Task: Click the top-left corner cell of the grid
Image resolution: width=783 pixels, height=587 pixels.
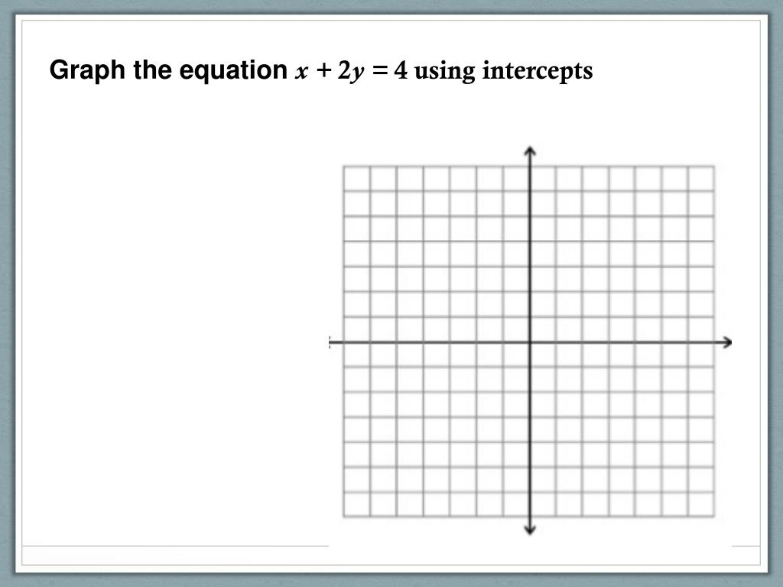Action: coord(357,179)
